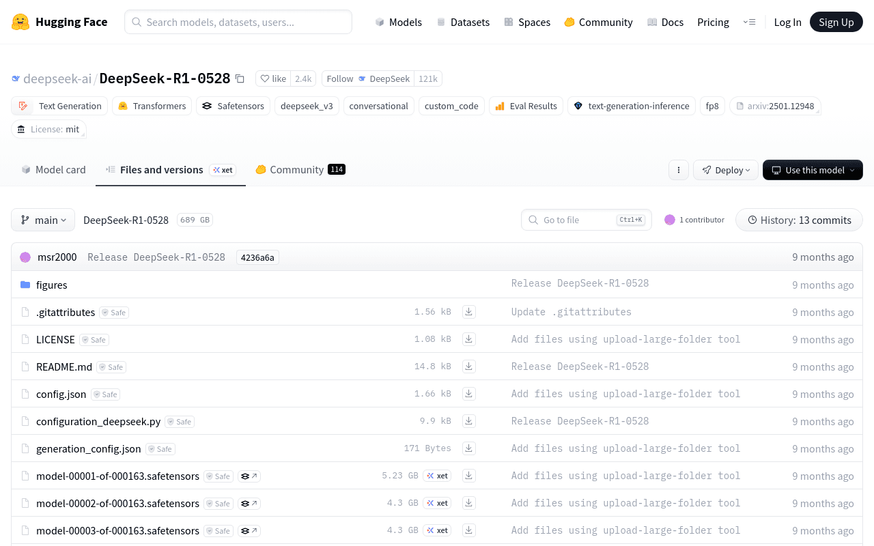Open the figures folder
The width and height of the screenshot is (874, 546).
[52, 285]
